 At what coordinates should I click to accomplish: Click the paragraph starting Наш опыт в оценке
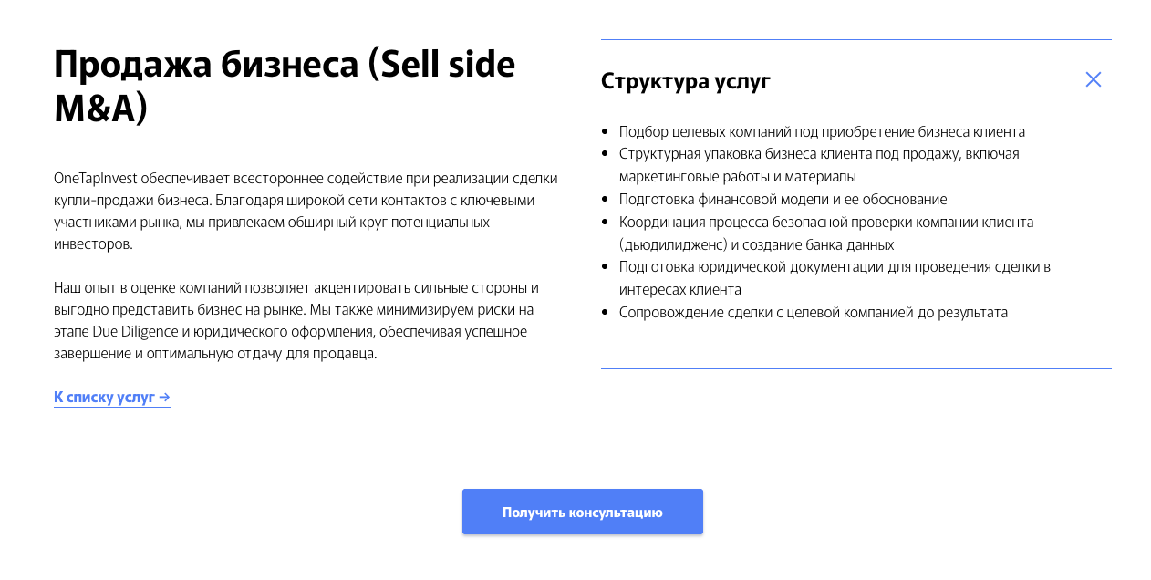coord(296,320)
